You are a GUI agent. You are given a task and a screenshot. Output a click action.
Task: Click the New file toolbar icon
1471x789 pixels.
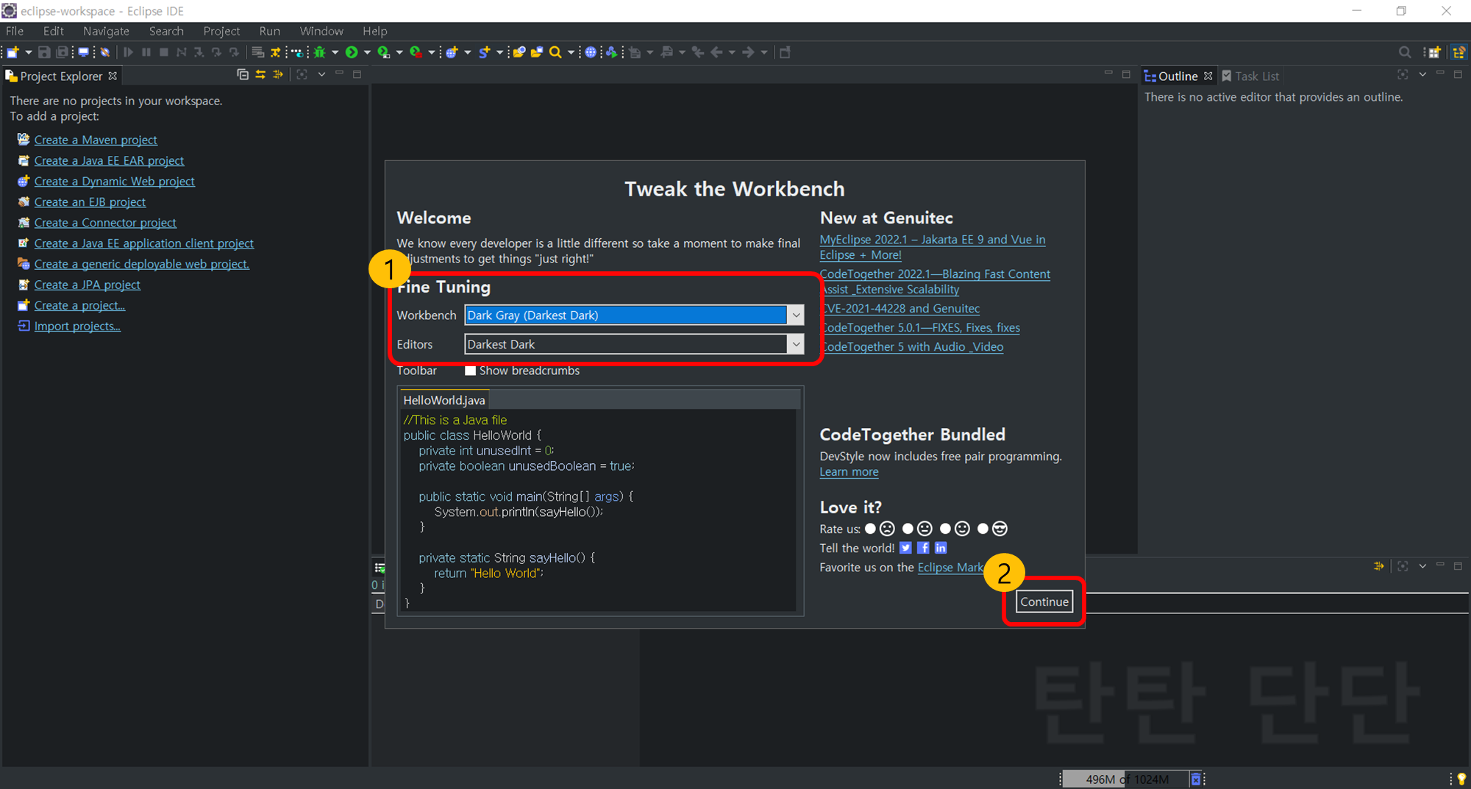coord(13,52)
